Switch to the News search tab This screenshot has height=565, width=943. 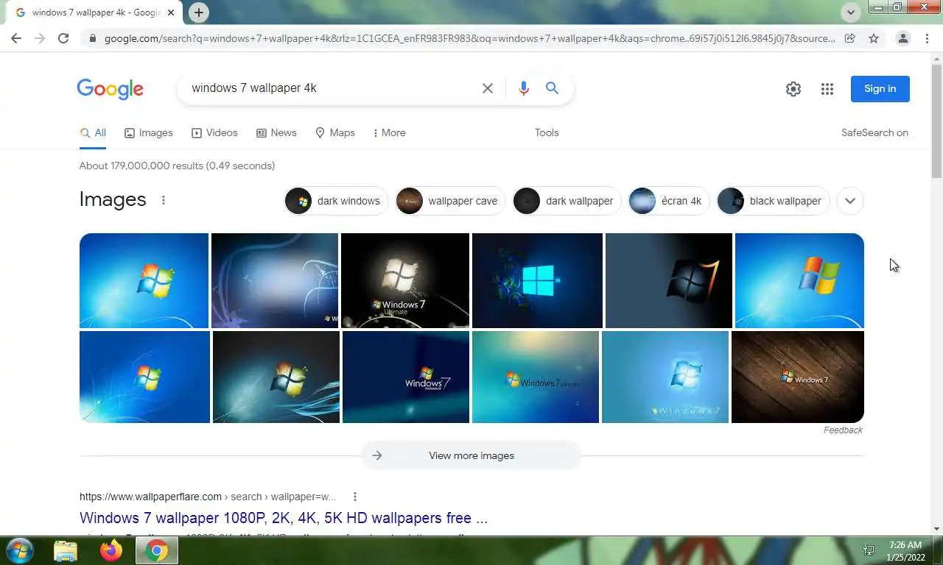point(276,133)
